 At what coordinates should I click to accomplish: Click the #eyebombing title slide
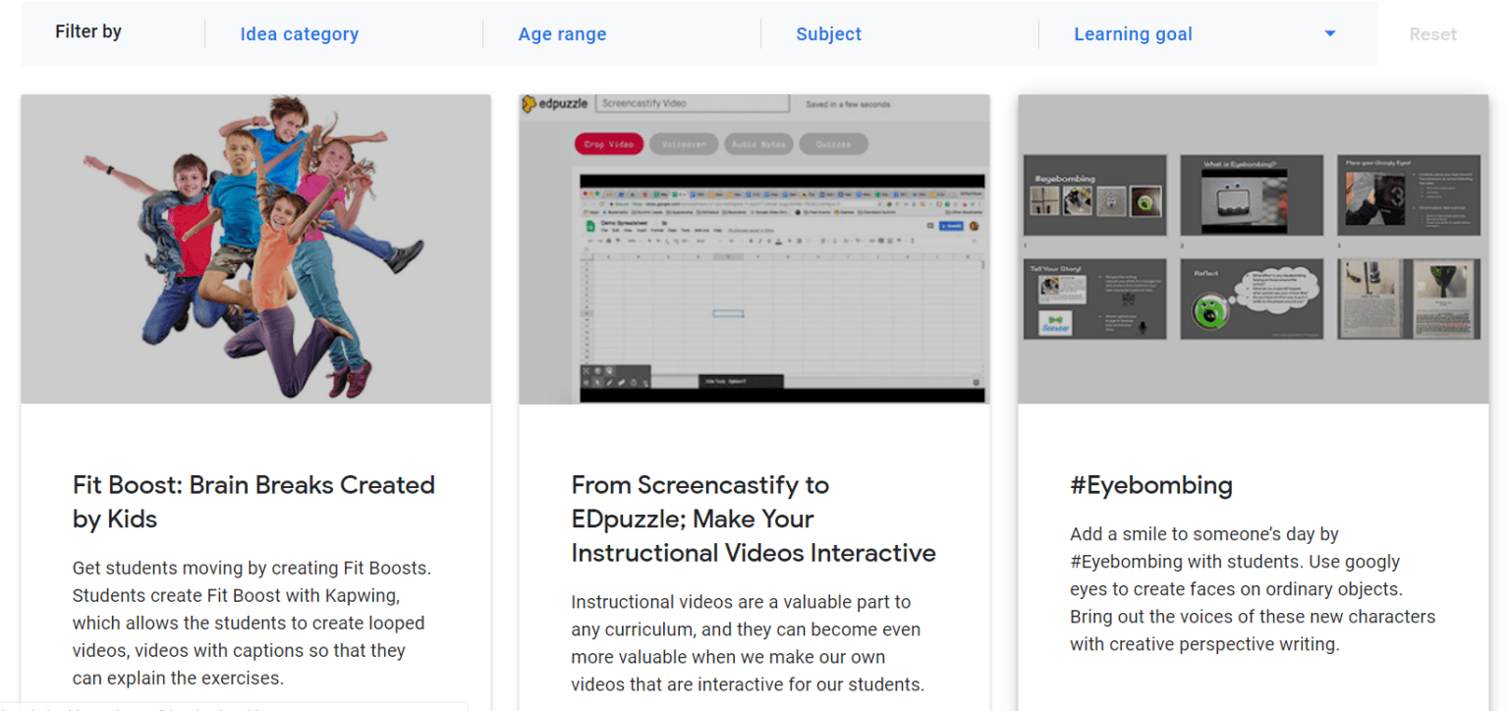click(1094, 192)
